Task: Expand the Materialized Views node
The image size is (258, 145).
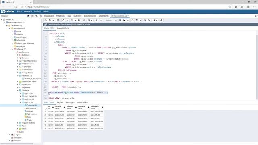Action: pyautogui.click(x=18, y=81)
